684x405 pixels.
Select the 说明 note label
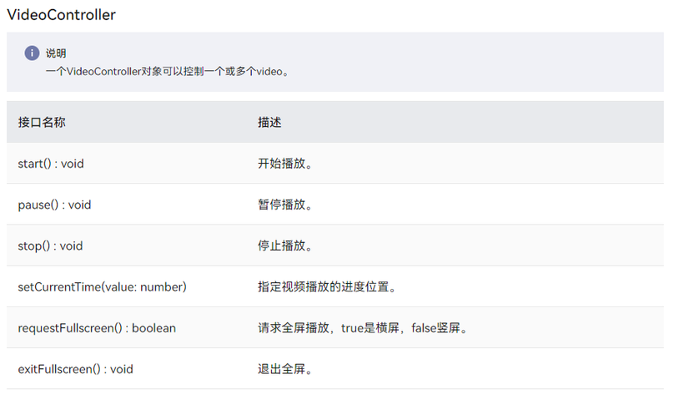56,53
